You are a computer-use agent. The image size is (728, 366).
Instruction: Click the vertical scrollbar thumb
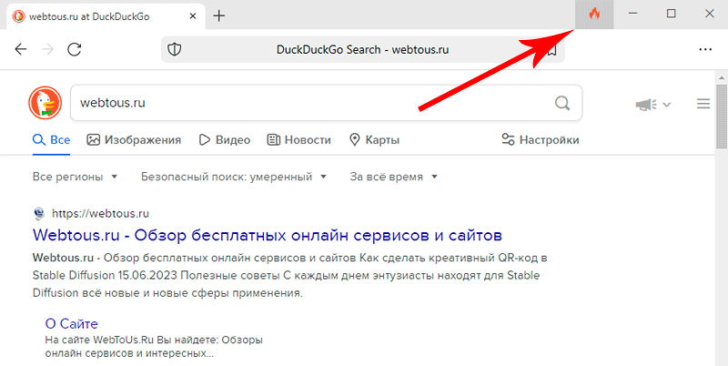pos(722,117)
